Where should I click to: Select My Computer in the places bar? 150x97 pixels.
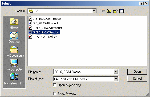14,65
